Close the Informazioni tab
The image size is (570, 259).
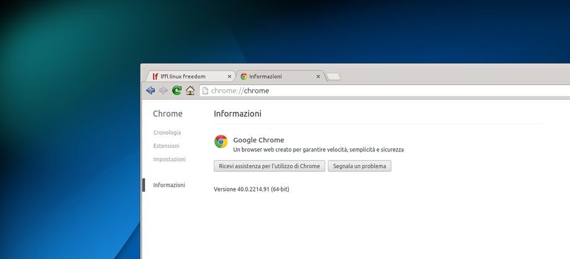(318, 77)
